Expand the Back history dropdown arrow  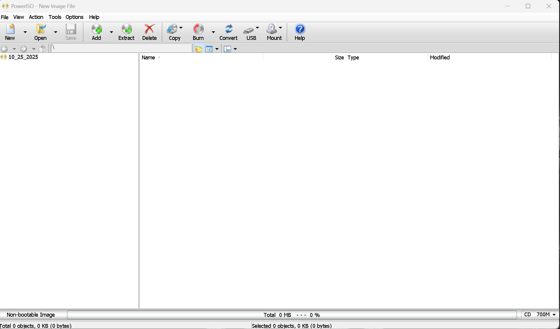pyautogui.click(x=14, y=49)
